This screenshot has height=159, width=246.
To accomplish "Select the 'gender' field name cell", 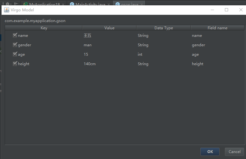I will tap(217, 45).
